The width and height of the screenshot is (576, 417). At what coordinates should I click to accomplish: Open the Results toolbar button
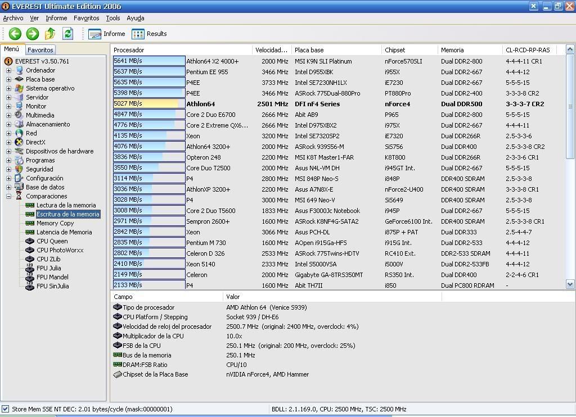click(x=150, y=34)
